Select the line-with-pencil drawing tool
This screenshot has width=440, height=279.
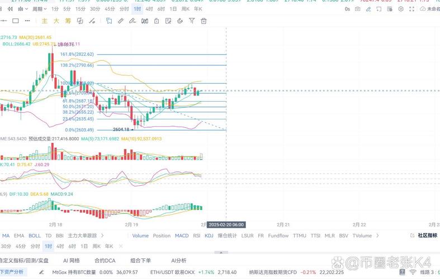(x=92, y=21)
